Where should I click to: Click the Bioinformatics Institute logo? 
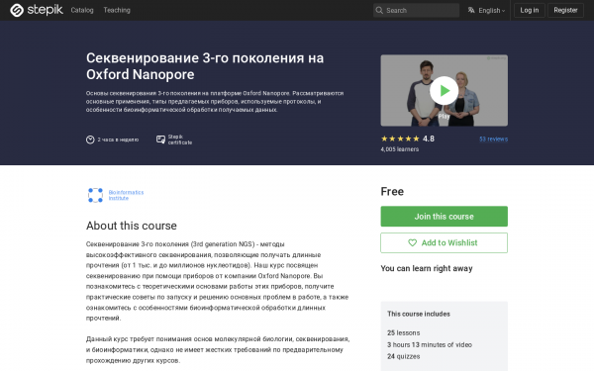pyautogui.click(x=95, y=195)
